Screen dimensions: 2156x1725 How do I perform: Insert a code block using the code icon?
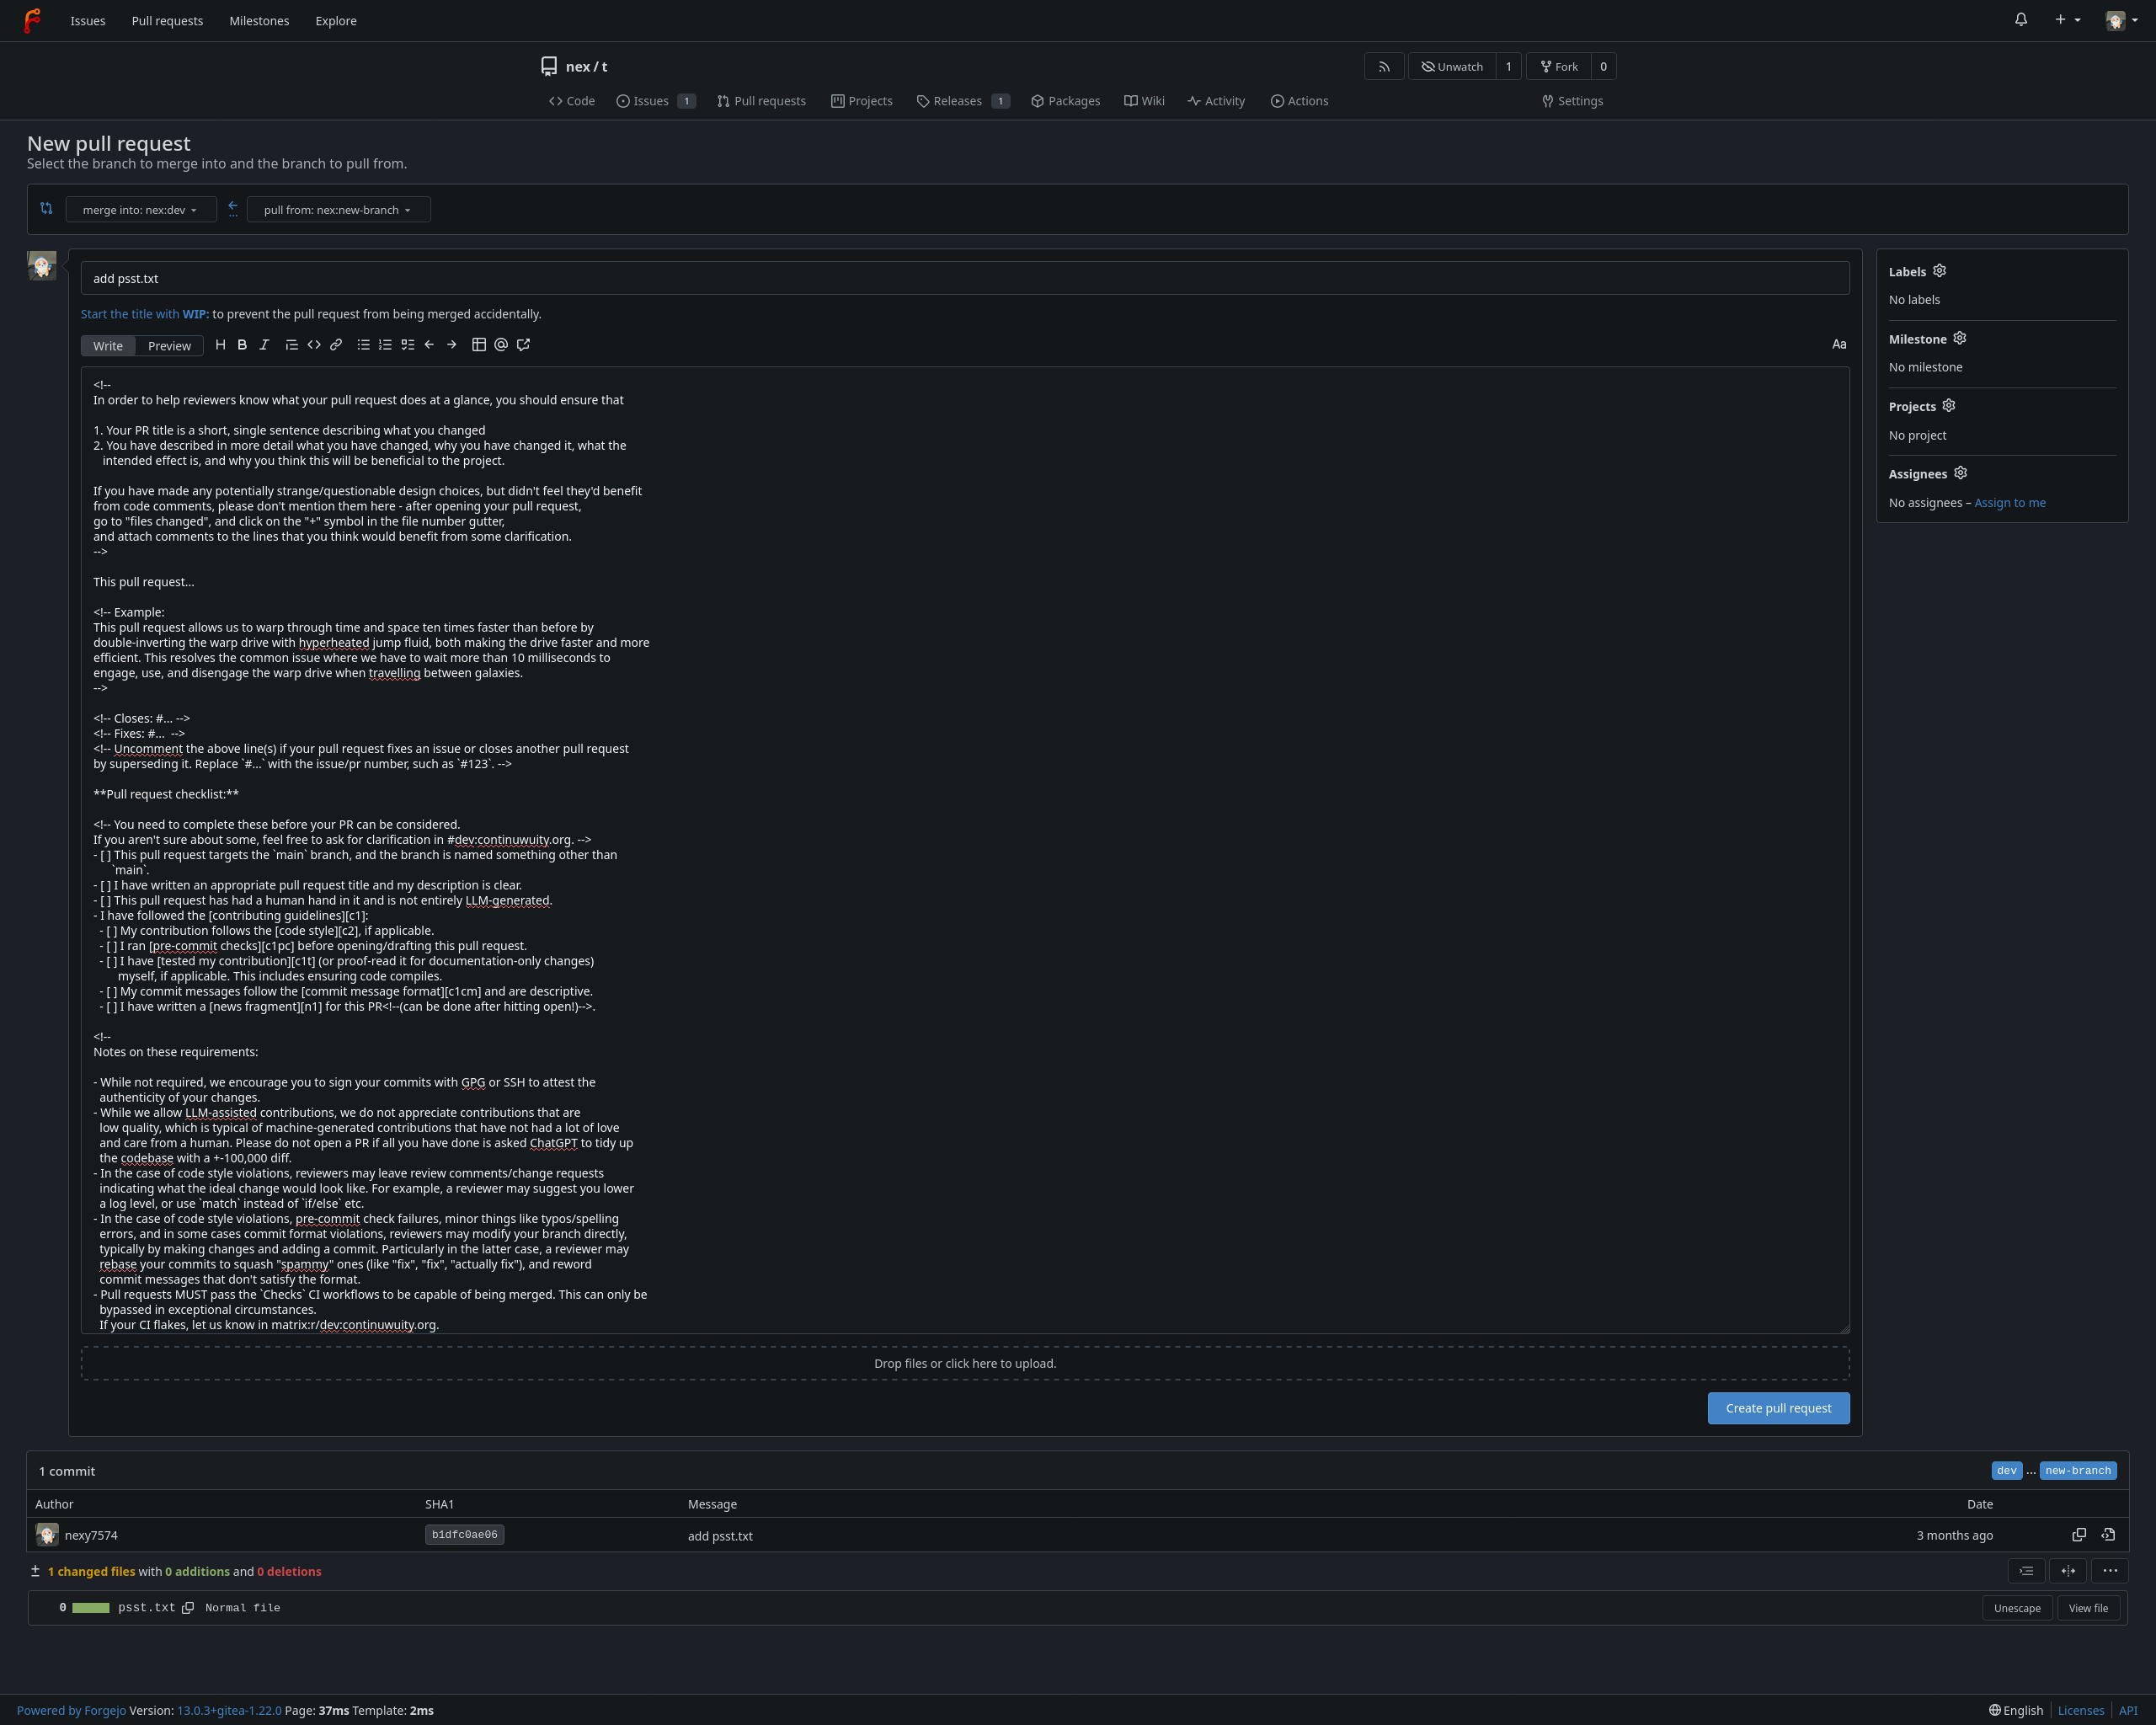(314, 345)
